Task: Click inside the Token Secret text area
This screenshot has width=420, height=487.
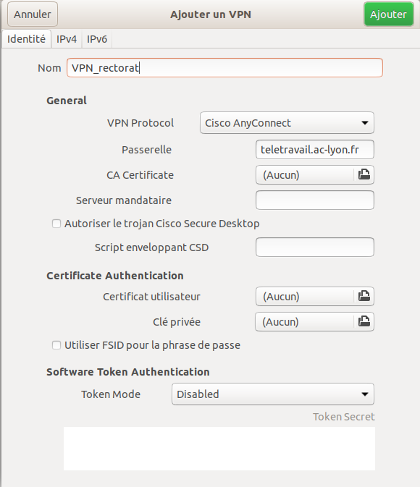Action: tap(219, 449)
